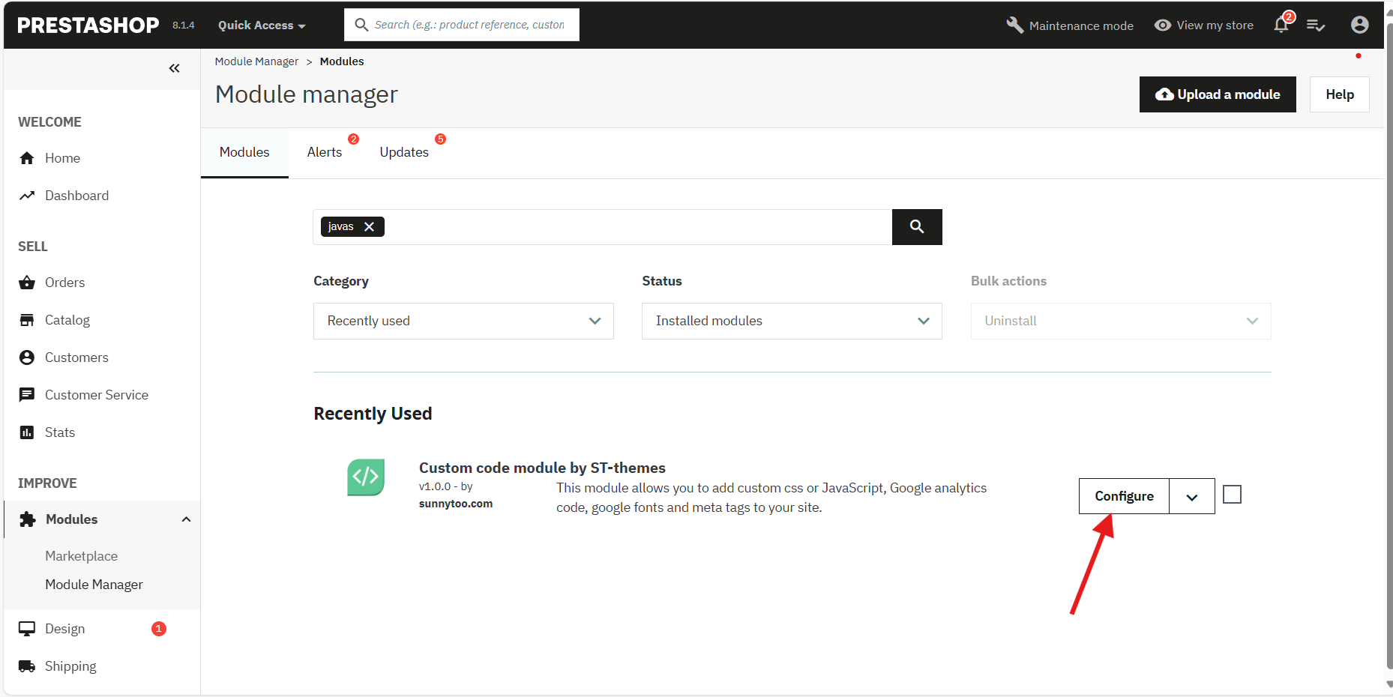This screenshot has height=697, width=1393.
Task: Click the Home menu label
Action: pos(62,158)
